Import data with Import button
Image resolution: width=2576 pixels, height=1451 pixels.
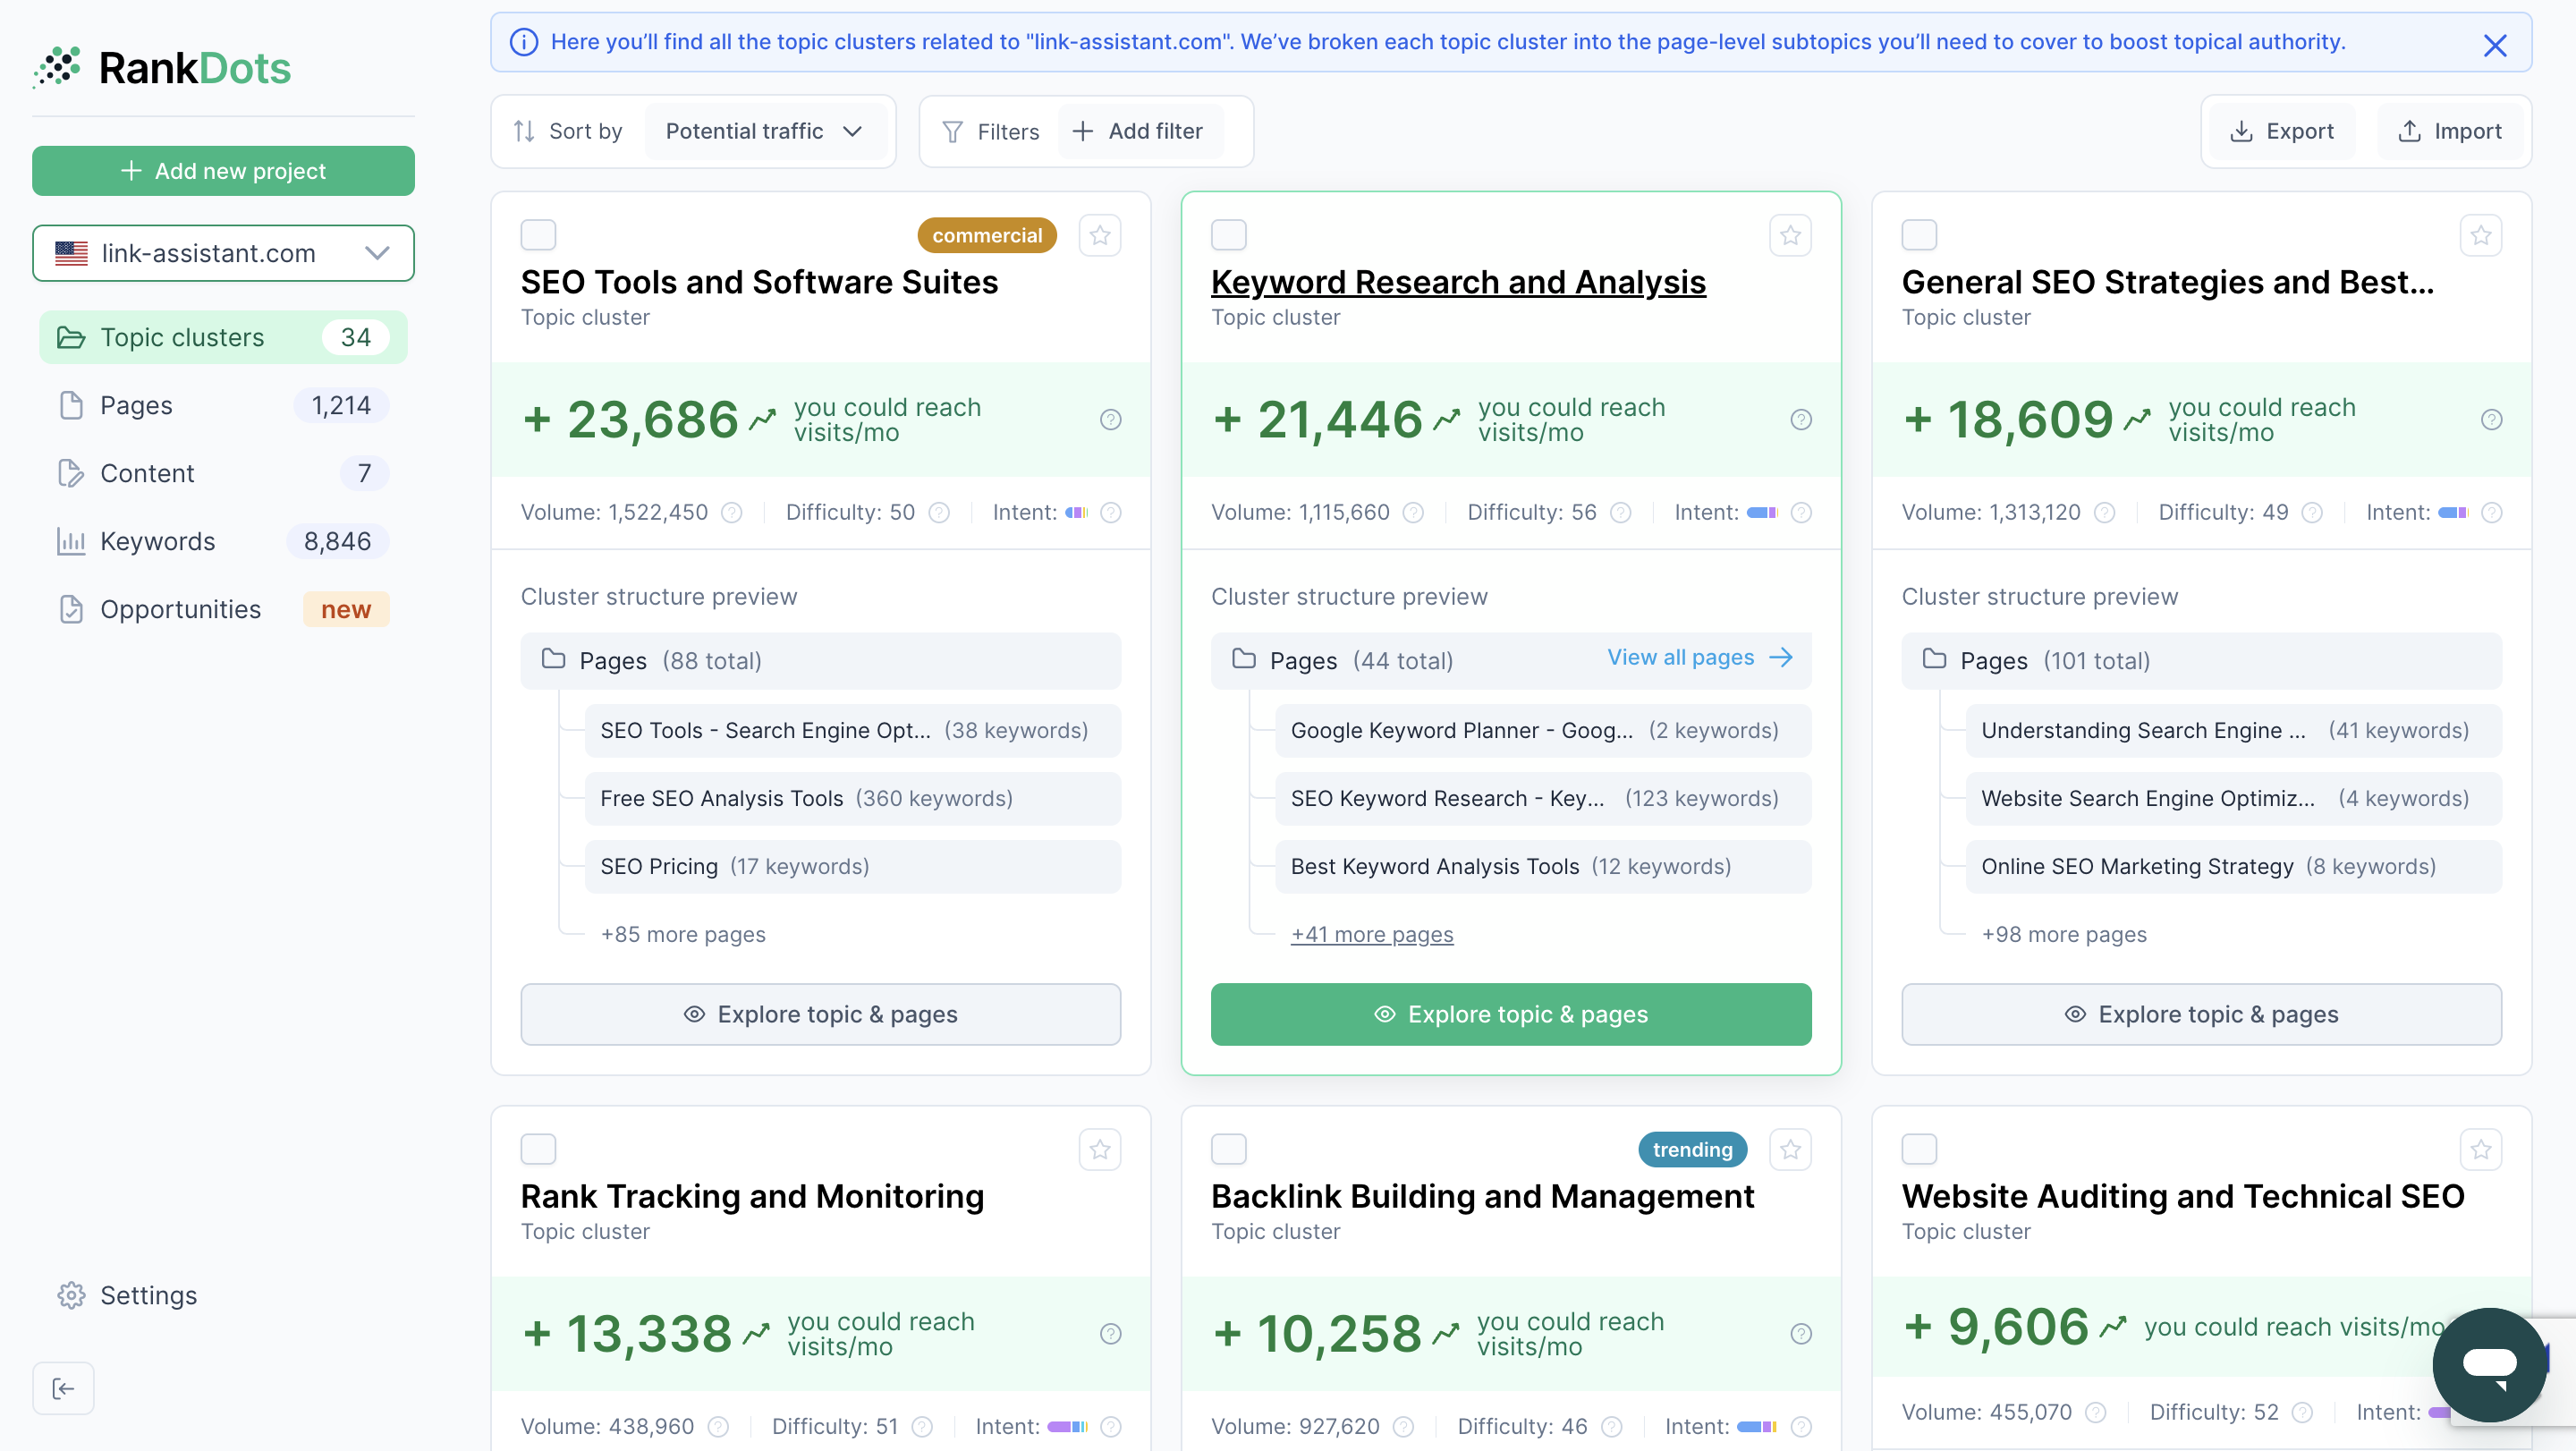pos(2449,131)
